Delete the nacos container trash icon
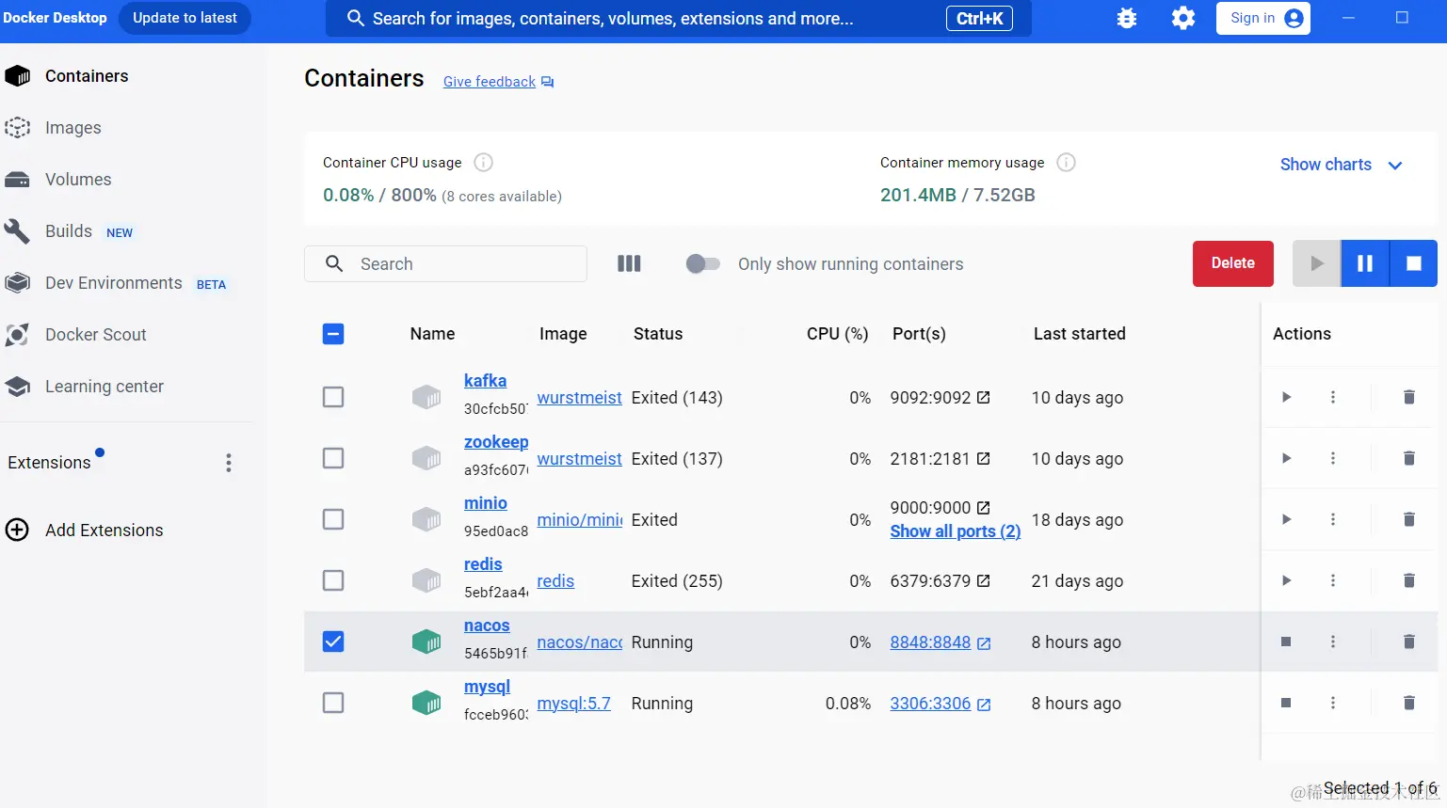The image size is (1447, 808). pyautogui.click(x=1408, y=642)
